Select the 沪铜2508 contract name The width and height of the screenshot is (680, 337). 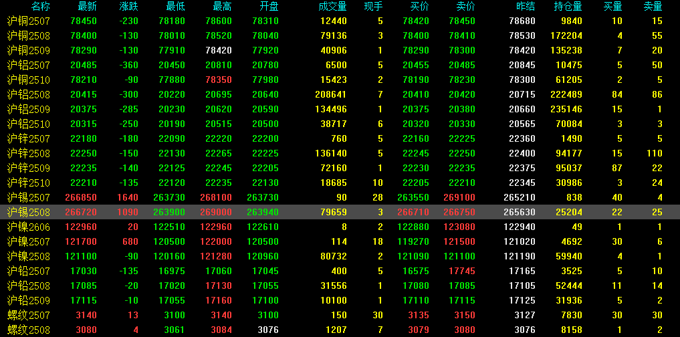click(x=29, y=35)
